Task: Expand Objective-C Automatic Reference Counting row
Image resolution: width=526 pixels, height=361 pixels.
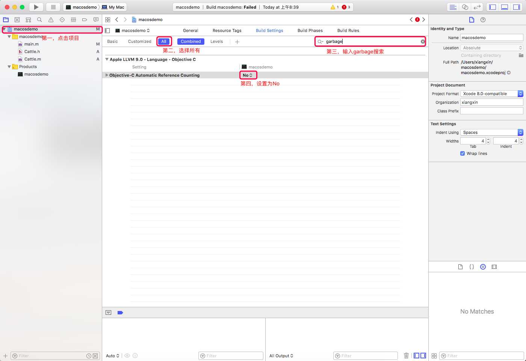Action: coord(107,75)
